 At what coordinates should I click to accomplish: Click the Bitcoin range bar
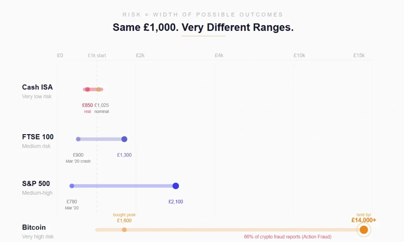click(237, 230)
